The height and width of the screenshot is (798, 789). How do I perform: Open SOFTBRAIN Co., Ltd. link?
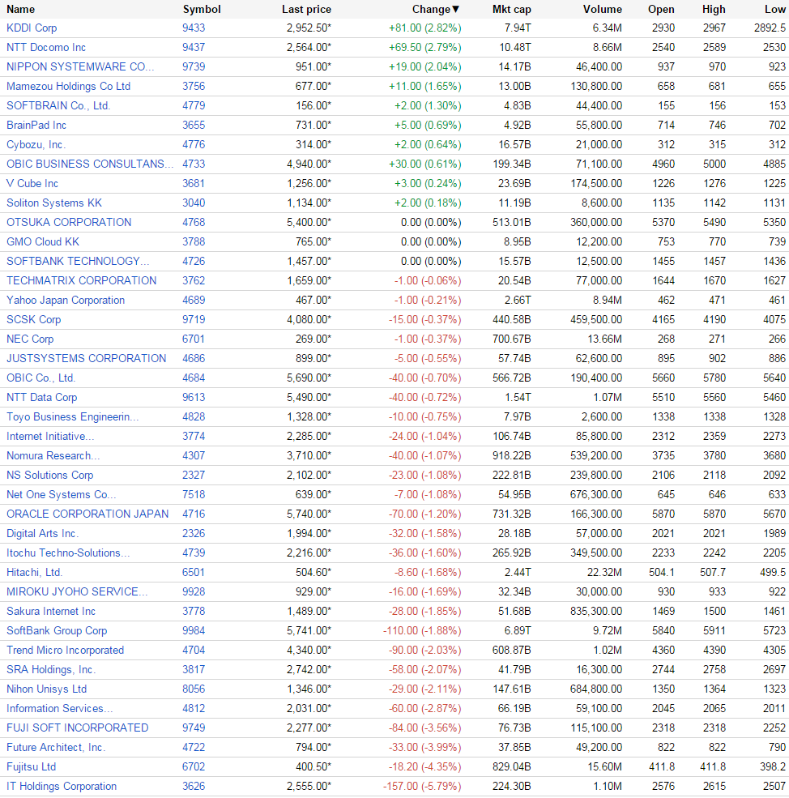(x=58, y=105)
